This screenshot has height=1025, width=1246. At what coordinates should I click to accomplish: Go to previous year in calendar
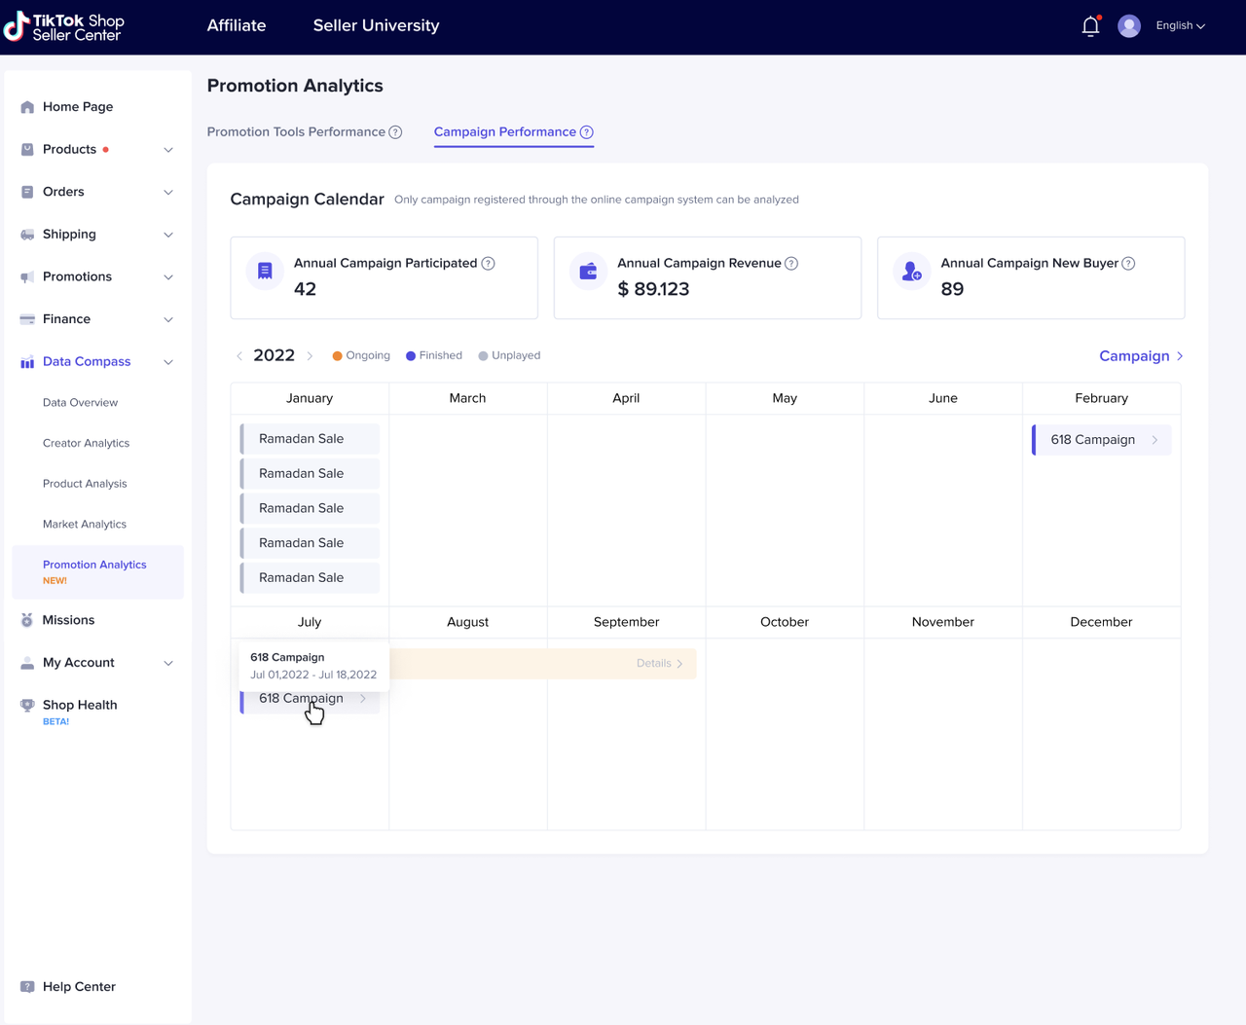[239, 356]
